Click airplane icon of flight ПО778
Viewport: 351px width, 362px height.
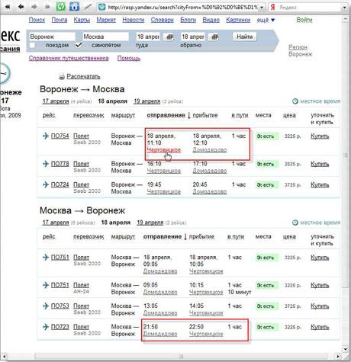46,164
